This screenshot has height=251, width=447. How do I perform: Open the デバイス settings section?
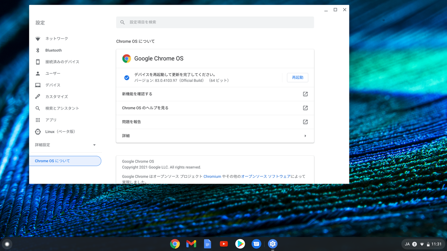pyautogui.click(x=65, y=85)
